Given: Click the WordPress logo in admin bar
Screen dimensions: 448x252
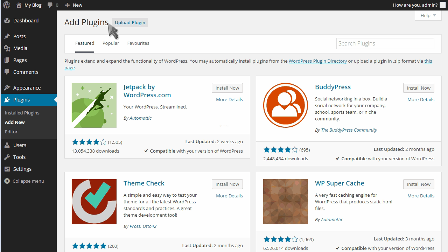Looking at the screenshot, I should (x=7, y=5).
